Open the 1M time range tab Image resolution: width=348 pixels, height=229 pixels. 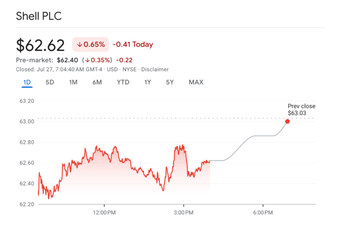pos(73,82)
